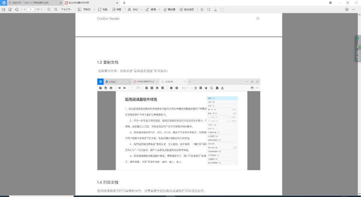Toggle the 导航栏 navigation panel
This screenshot has width=361, height=197.
[85, 9]
